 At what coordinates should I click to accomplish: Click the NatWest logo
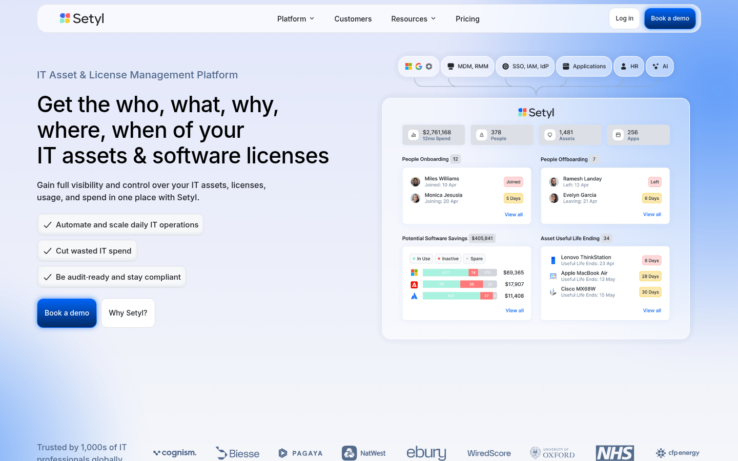(x=363, y=453)
